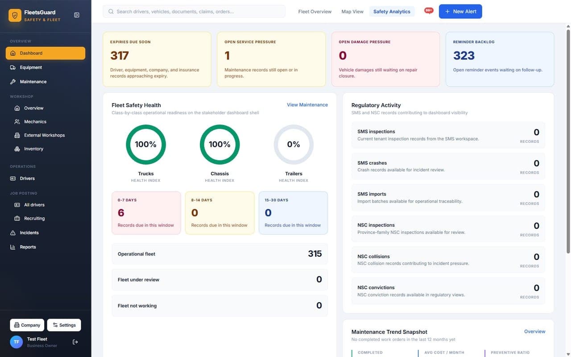571x357 pixels.
Task: Click the Trucks health index ring
Action: tap(146, 145)
